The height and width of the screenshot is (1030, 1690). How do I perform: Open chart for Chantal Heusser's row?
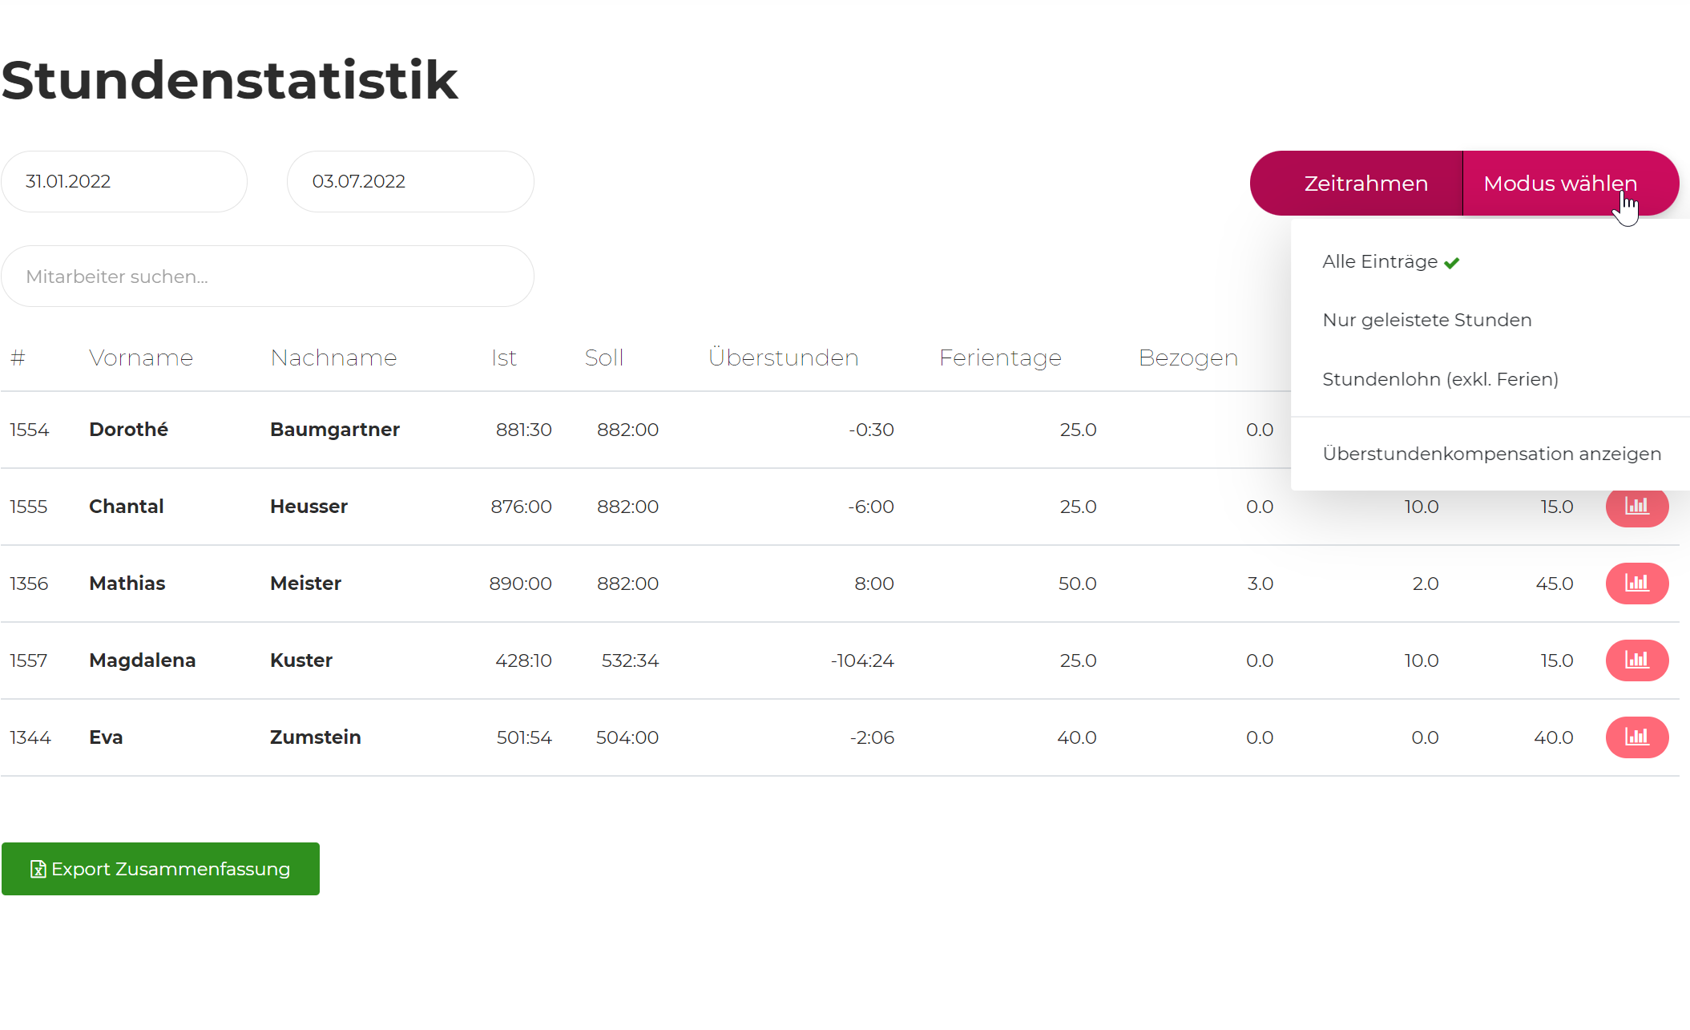point(1636,507)
